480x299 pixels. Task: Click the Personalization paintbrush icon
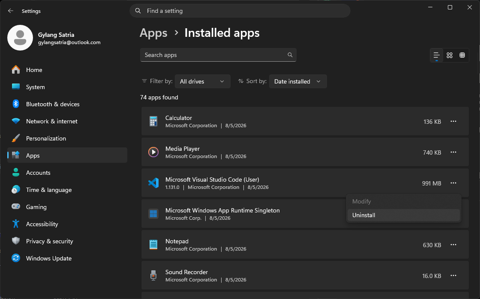pos(15,138)
